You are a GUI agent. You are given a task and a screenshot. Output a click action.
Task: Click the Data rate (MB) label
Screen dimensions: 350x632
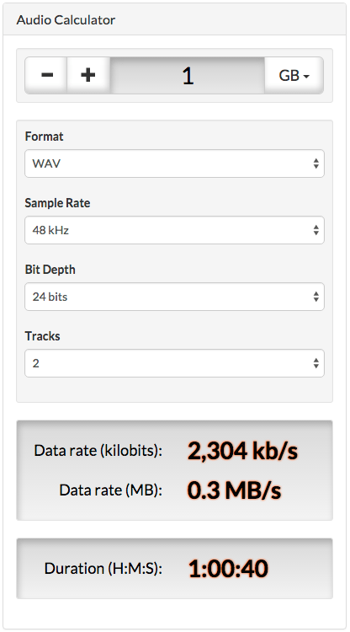coord(110,490)
